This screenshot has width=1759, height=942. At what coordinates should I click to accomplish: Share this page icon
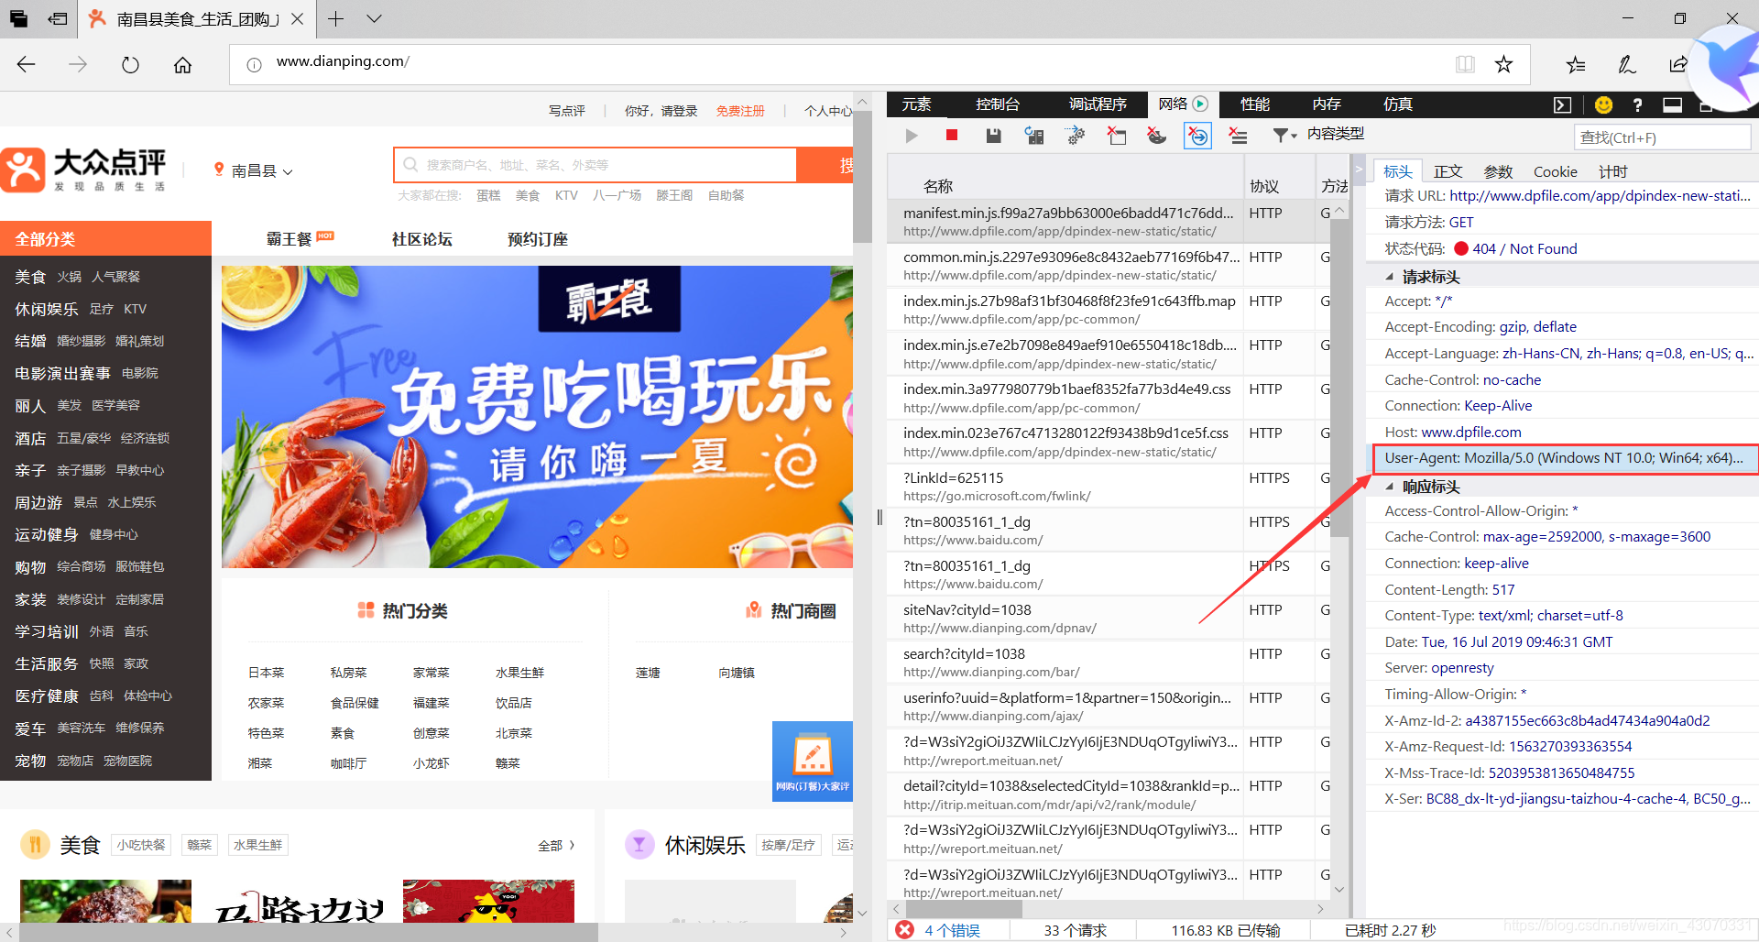(1678, 64)
